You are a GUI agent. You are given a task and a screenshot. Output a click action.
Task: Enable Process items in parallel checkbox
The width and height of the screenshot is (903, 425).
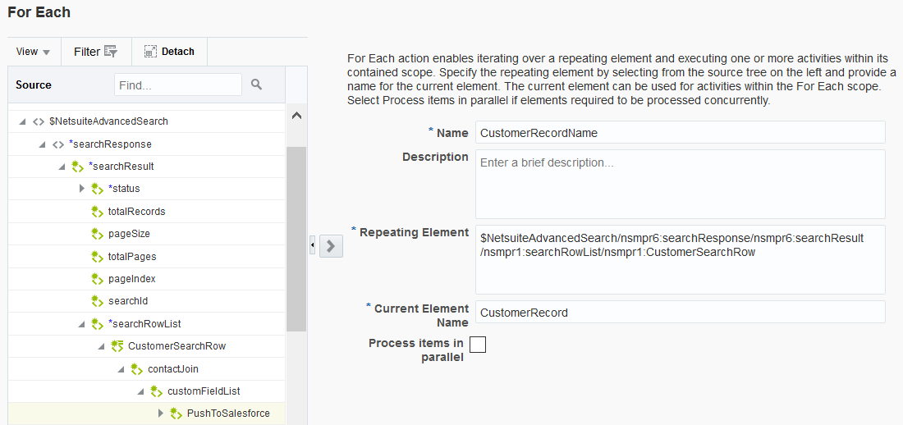(x=478, y=345)
